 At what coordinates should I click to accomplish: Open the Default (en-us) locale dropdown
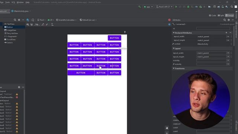(88, 20)
